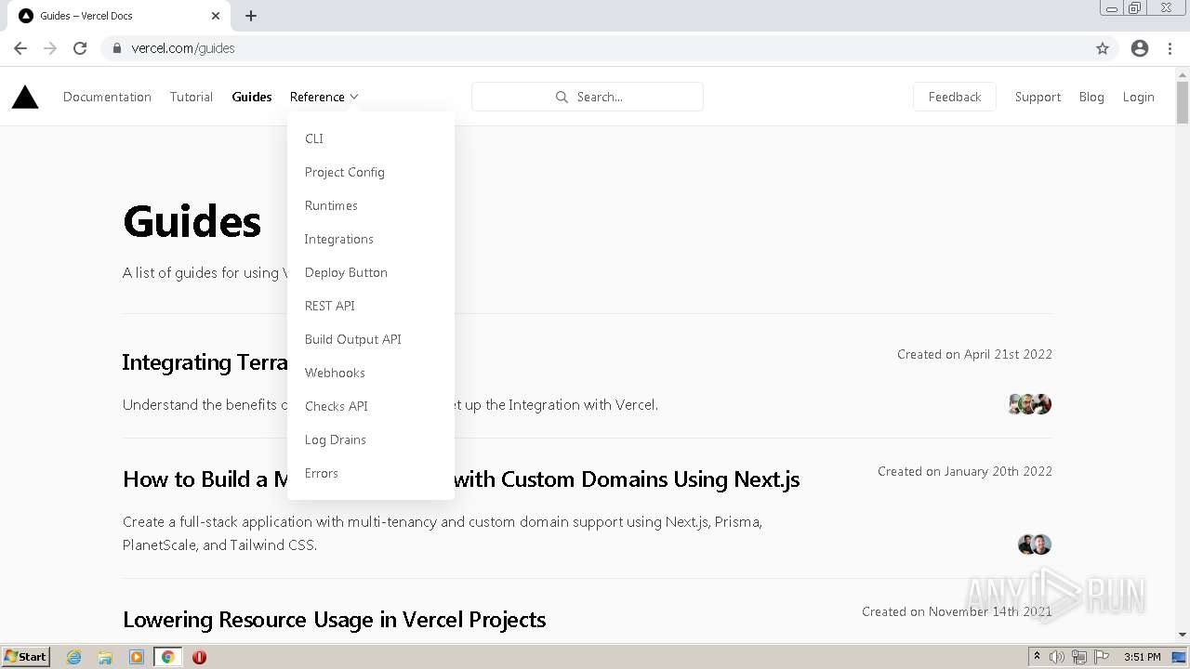Click the Feedback button
This screenshot has width=1190, height=669.
pyautogui.click(x=955, y=97)
